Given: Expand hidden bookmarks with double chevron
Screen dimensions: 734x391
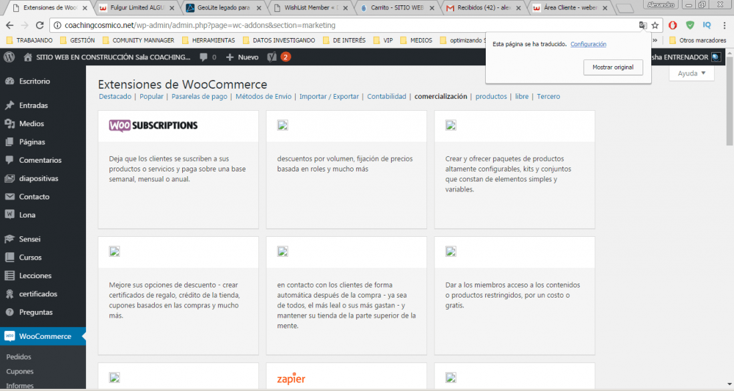Looking at the screenshot, I should coord(655,40).
